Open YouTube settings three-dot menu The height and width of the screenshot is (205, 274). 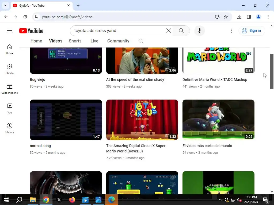[x=231, y=31]
